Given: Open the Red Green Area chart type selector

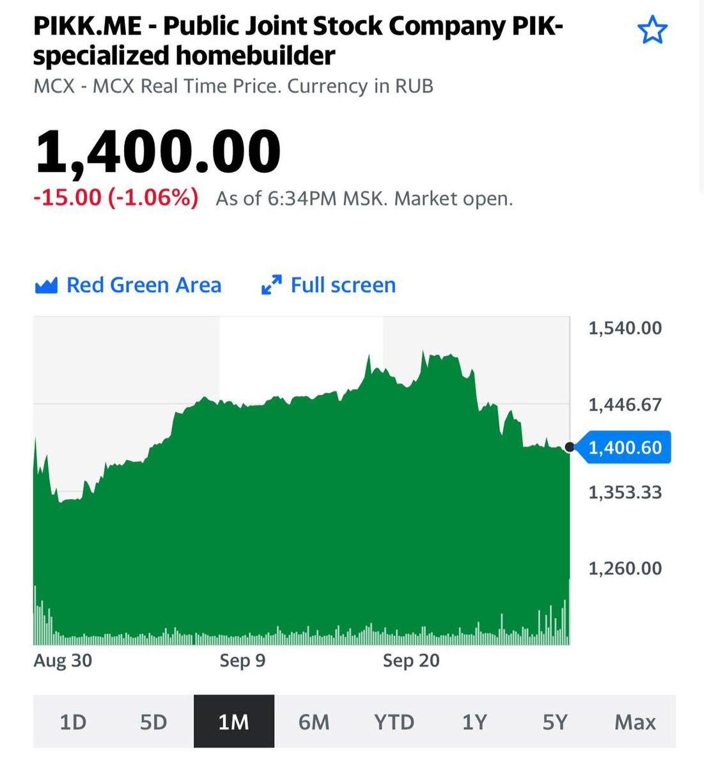Looking at the screenshot, I should tap(128, 285).
